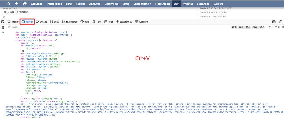Image resolution: width=284 pixels, height=118 pixels.
Task: Open the 网络 network tab
Action: click(54, 22)
